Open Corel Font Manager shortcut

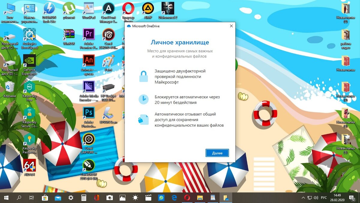pos(108,13)
